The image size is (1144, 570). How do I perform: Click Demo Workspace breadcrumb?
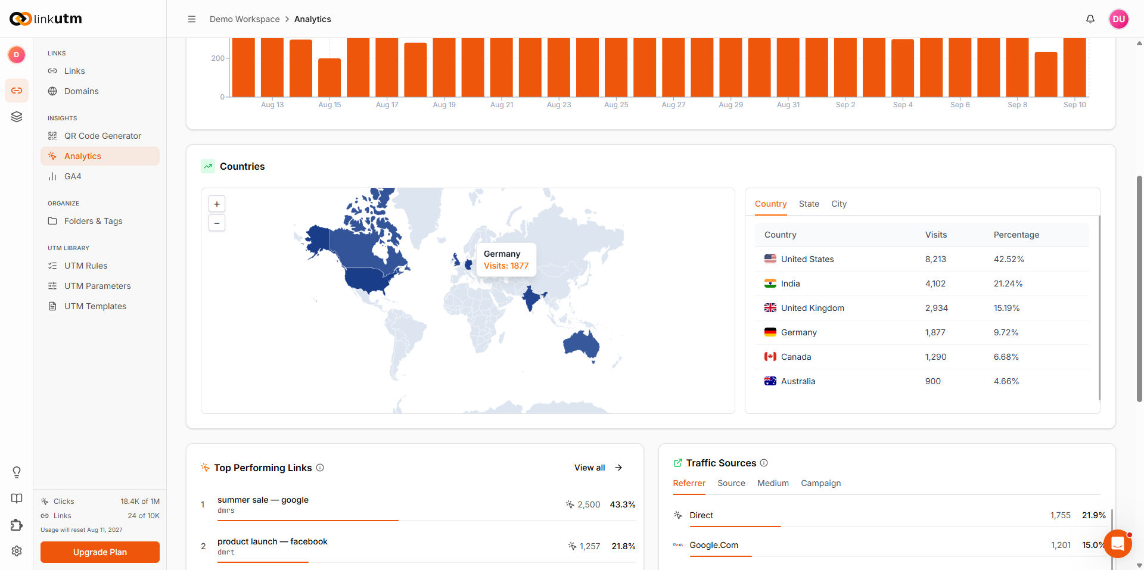244,19
